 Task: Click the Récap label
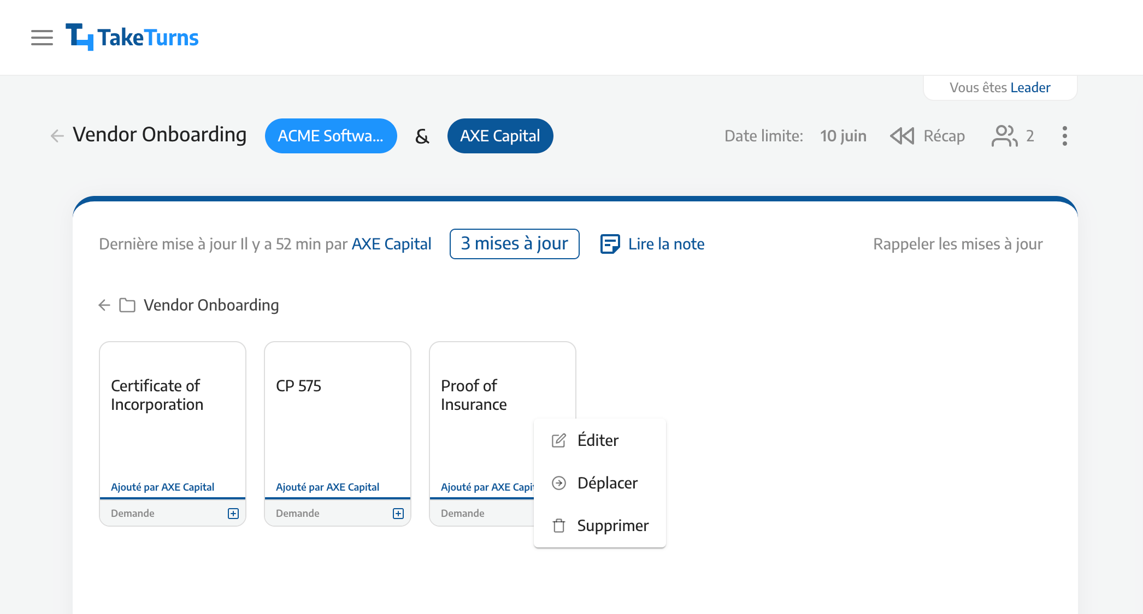[x=944, y=136]
